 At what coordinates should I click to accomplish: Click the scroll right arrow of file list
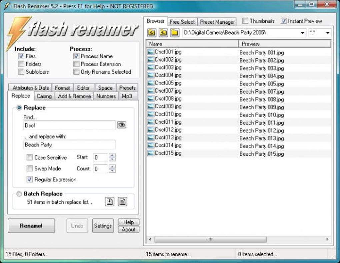(x=327, y=239)
